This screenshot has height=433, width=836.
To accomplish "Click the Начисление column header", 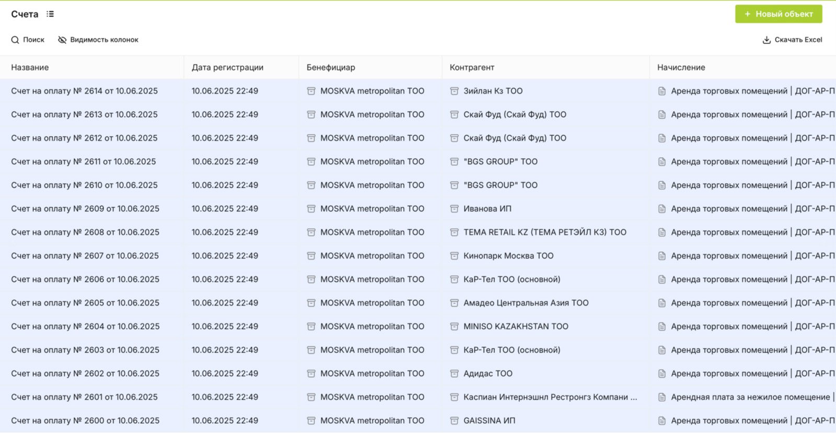I will [x=681, y=67].
